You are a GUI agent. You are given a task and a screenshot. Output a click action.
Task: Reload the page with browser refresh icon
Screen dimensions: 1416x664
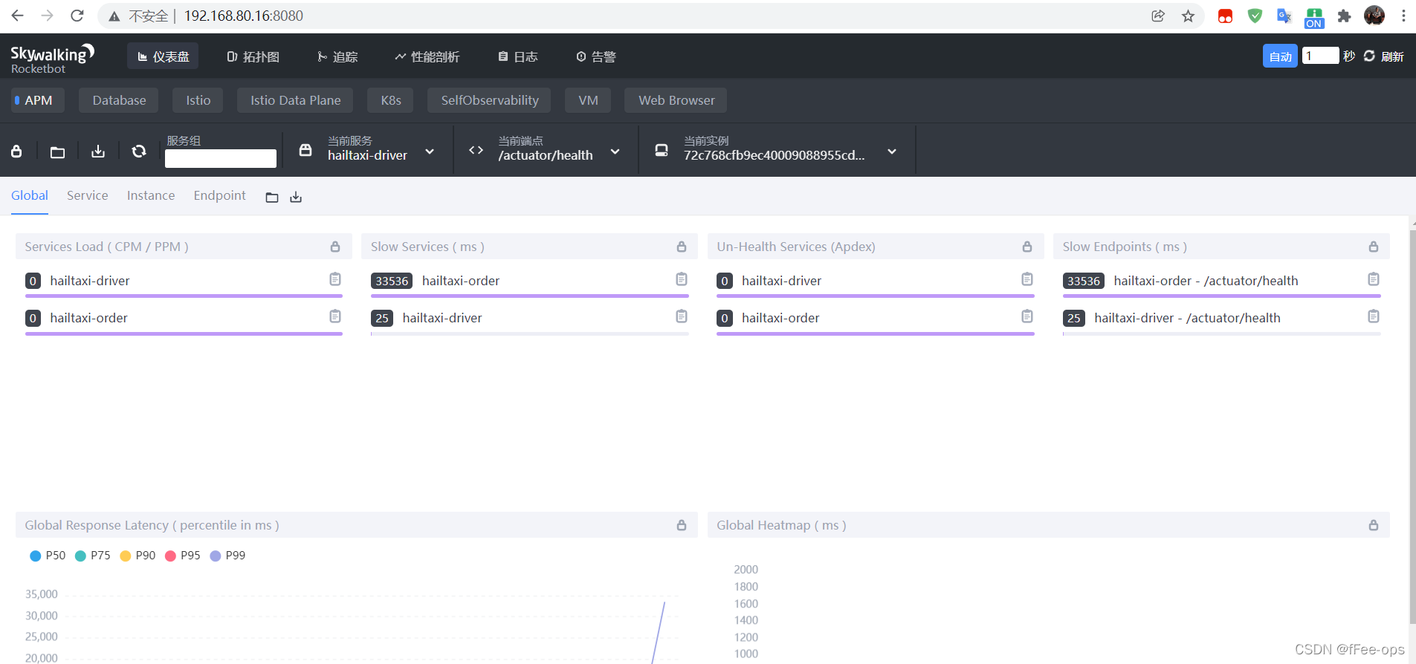tap(77, 16)
